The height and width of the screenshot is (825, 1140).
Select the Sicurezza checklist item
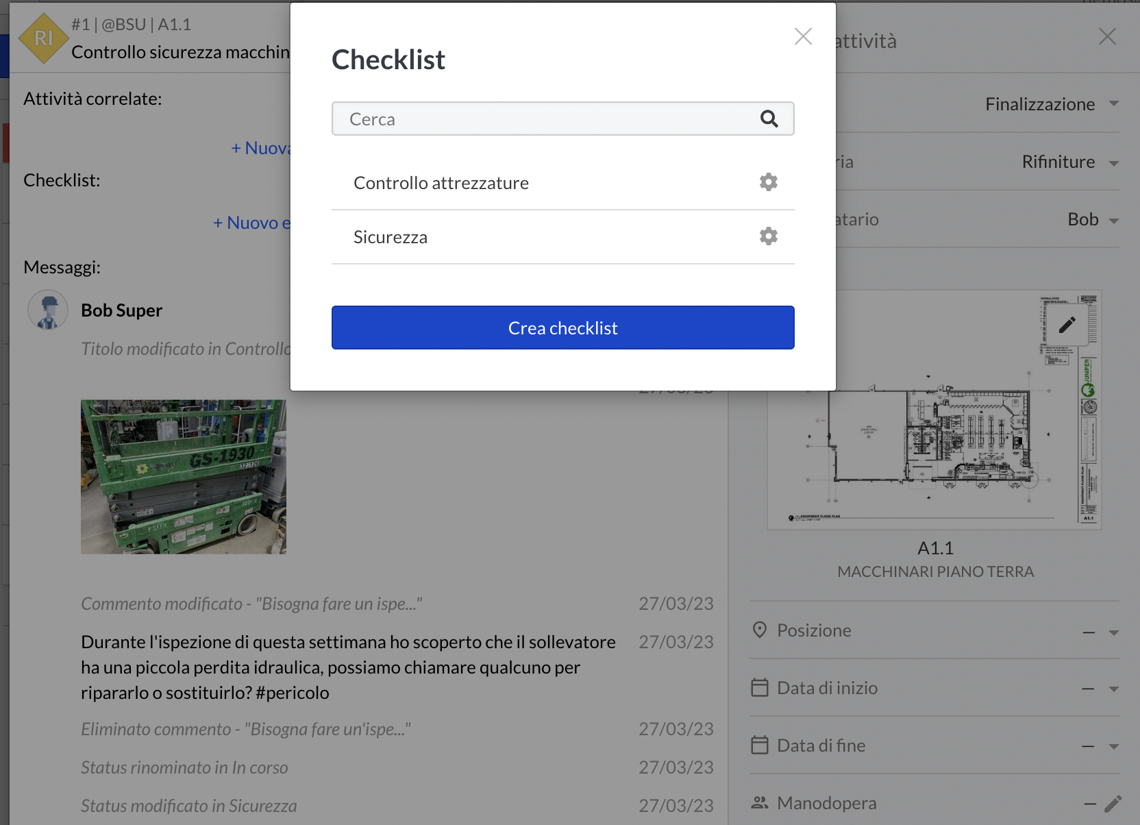[391, 237]
